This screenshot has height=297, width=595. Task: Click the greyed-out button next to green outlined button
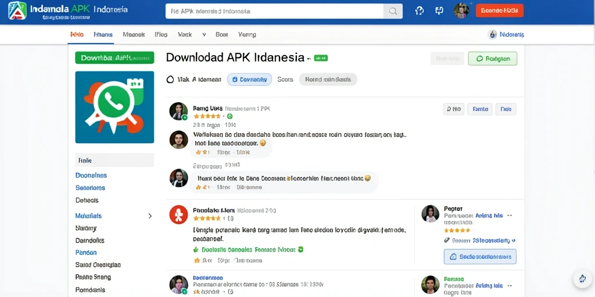click(x=447, y=59)
